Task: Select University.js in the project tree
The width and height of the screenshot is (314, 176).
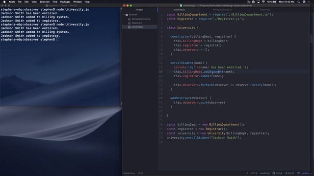Action: click(x=137, y=27)
